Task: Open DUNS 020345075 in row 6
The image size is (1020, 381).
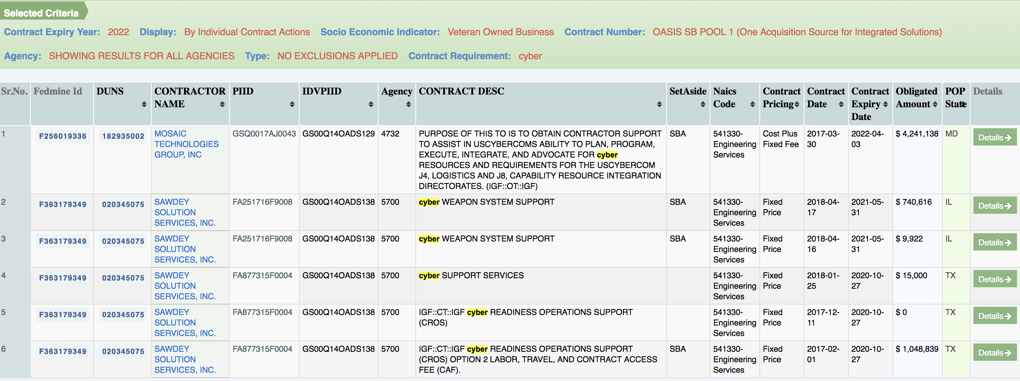Action: 123,351
